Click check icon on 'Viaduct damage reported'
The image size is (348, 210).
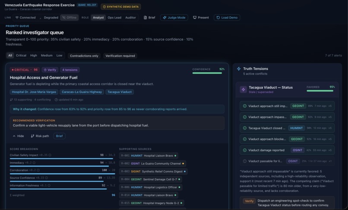(x=244, y=150)
